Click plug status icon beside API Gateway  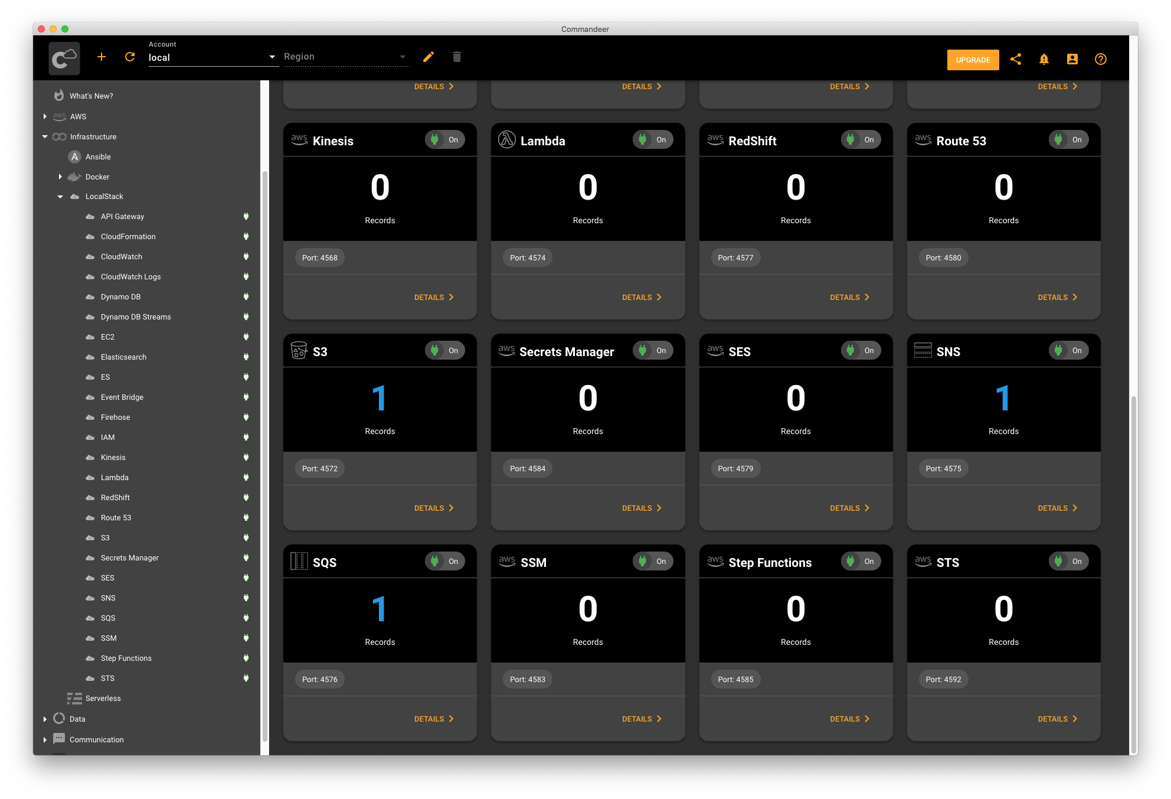[246, 217]
